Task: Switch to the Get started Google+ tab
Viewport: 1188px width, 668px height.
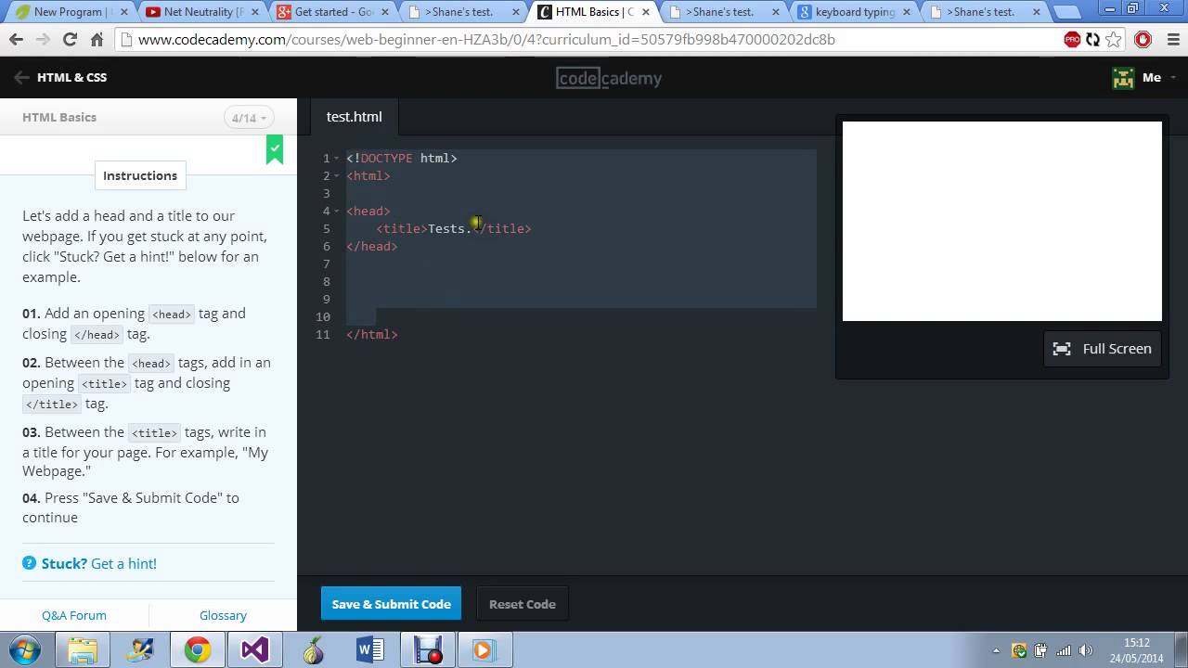Action: [x=334, y=12]
